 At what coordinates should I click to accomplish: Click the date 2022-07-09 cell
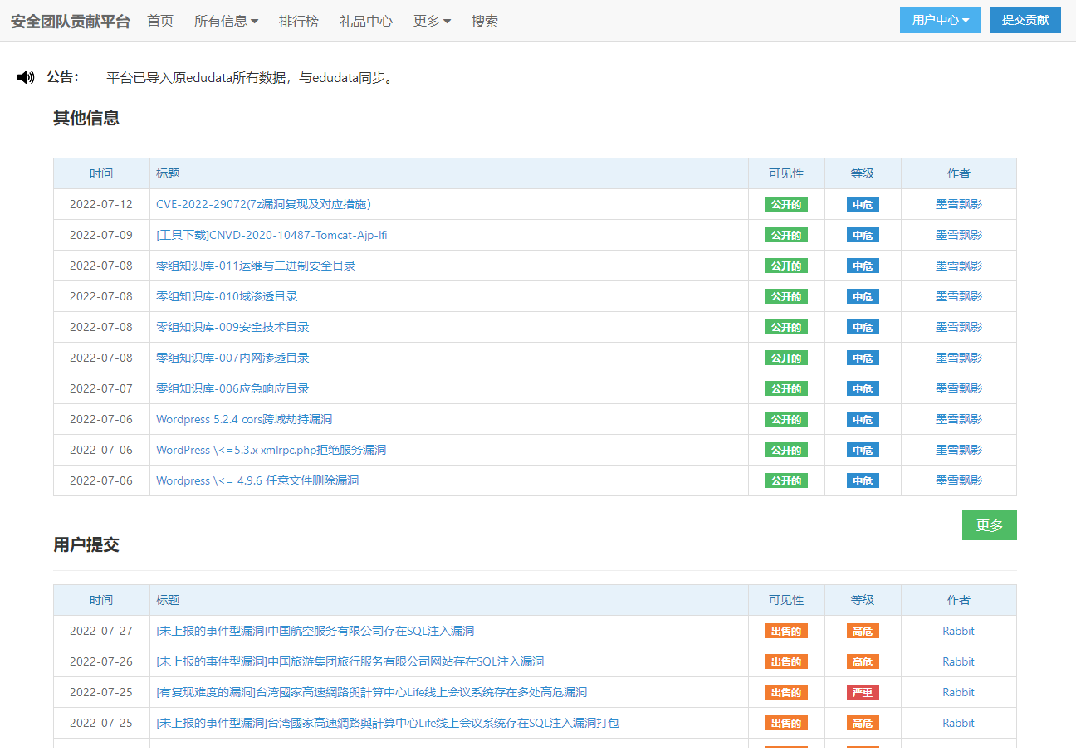click(101, 235)
